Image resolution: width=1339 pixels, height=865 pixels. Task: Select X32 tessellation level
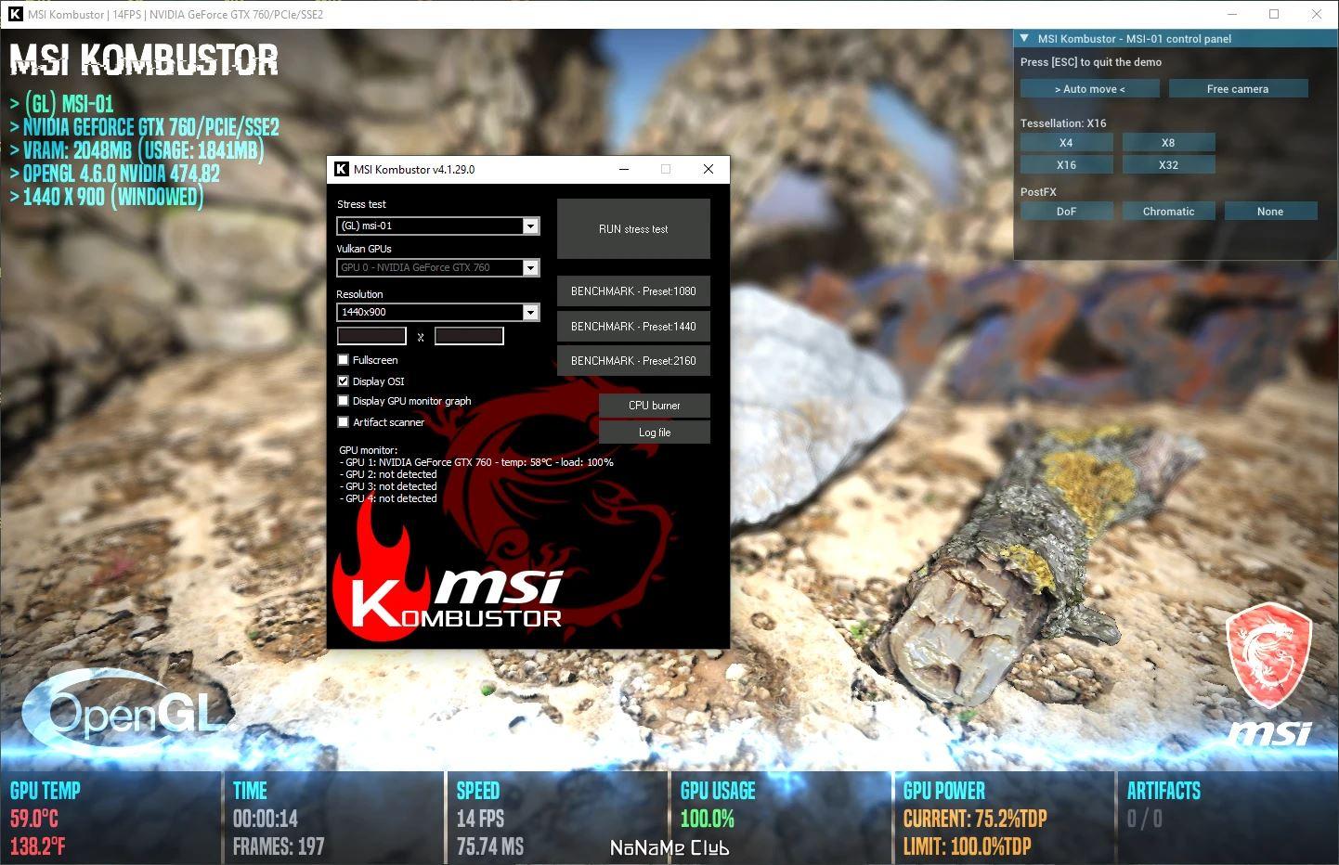coord(1168,165)
